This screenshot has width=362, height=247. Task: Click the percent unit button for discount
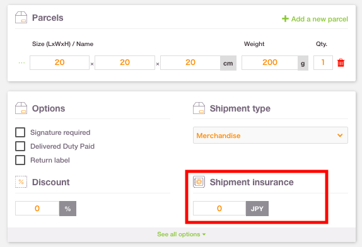67,209
